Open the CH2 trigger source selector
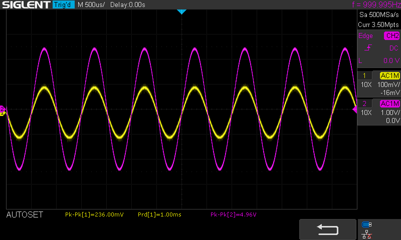The image size is (401, 240). click(391, 35)
